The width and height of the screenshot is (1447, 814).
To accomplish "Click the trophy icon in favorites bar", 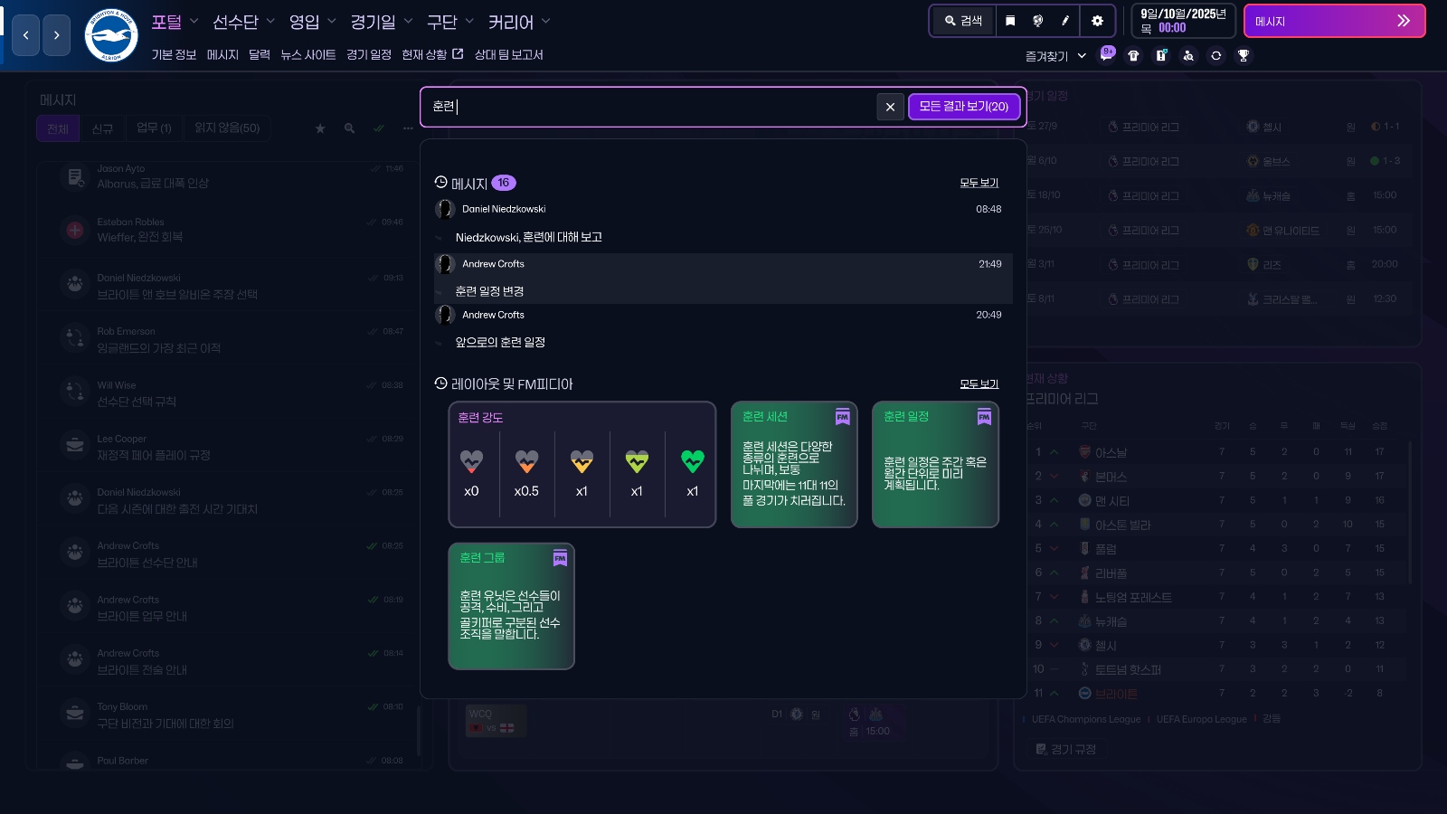I will pyautogui.click(x=1244, y=55).
